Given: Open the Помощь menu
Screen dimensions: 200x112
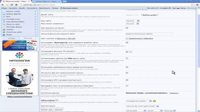Looking at the screenshot, I should (x=55, y=8).
